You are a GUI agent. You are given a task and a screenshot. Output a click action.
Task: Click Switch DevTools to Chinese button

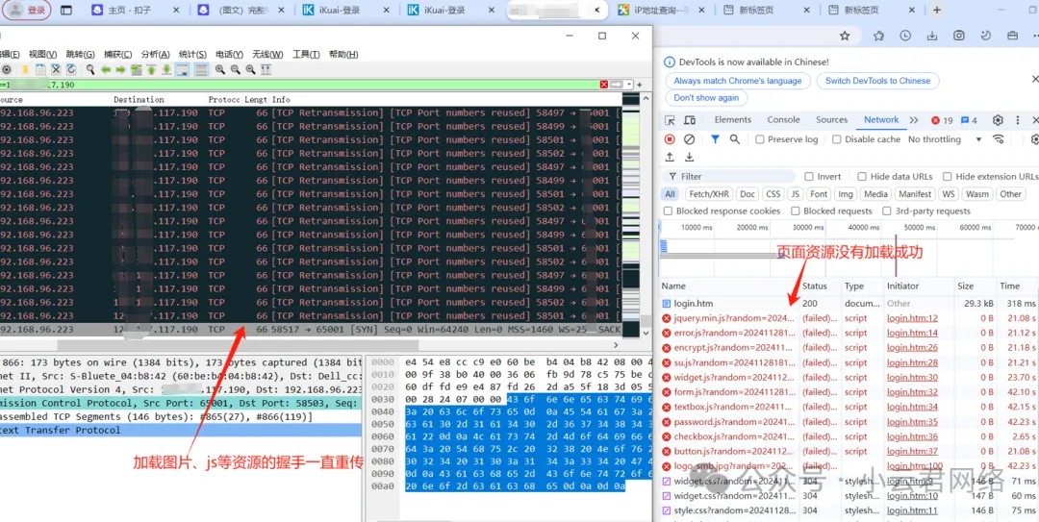coord(877,81)
